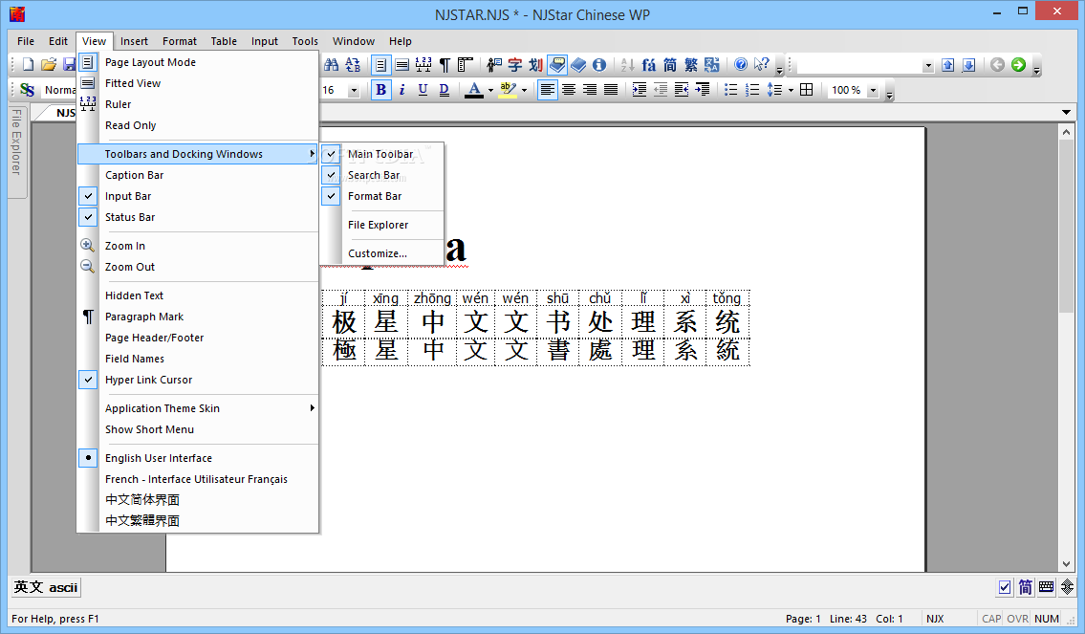1085x634 pixels.
Task: Choose Zoom In menu entry
Action: (x=198, y=246)
